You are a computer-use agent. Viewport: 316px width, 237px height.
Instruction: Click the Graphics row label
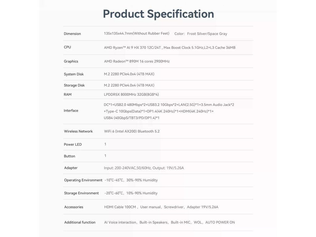coord(71,61)
